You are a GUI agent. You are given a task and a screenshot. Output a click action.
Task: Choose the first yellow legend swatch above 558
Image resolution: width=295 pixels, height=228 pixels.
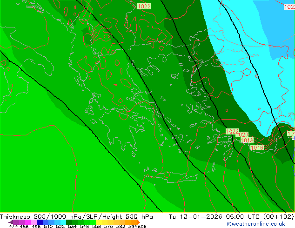tap(99, 222)
